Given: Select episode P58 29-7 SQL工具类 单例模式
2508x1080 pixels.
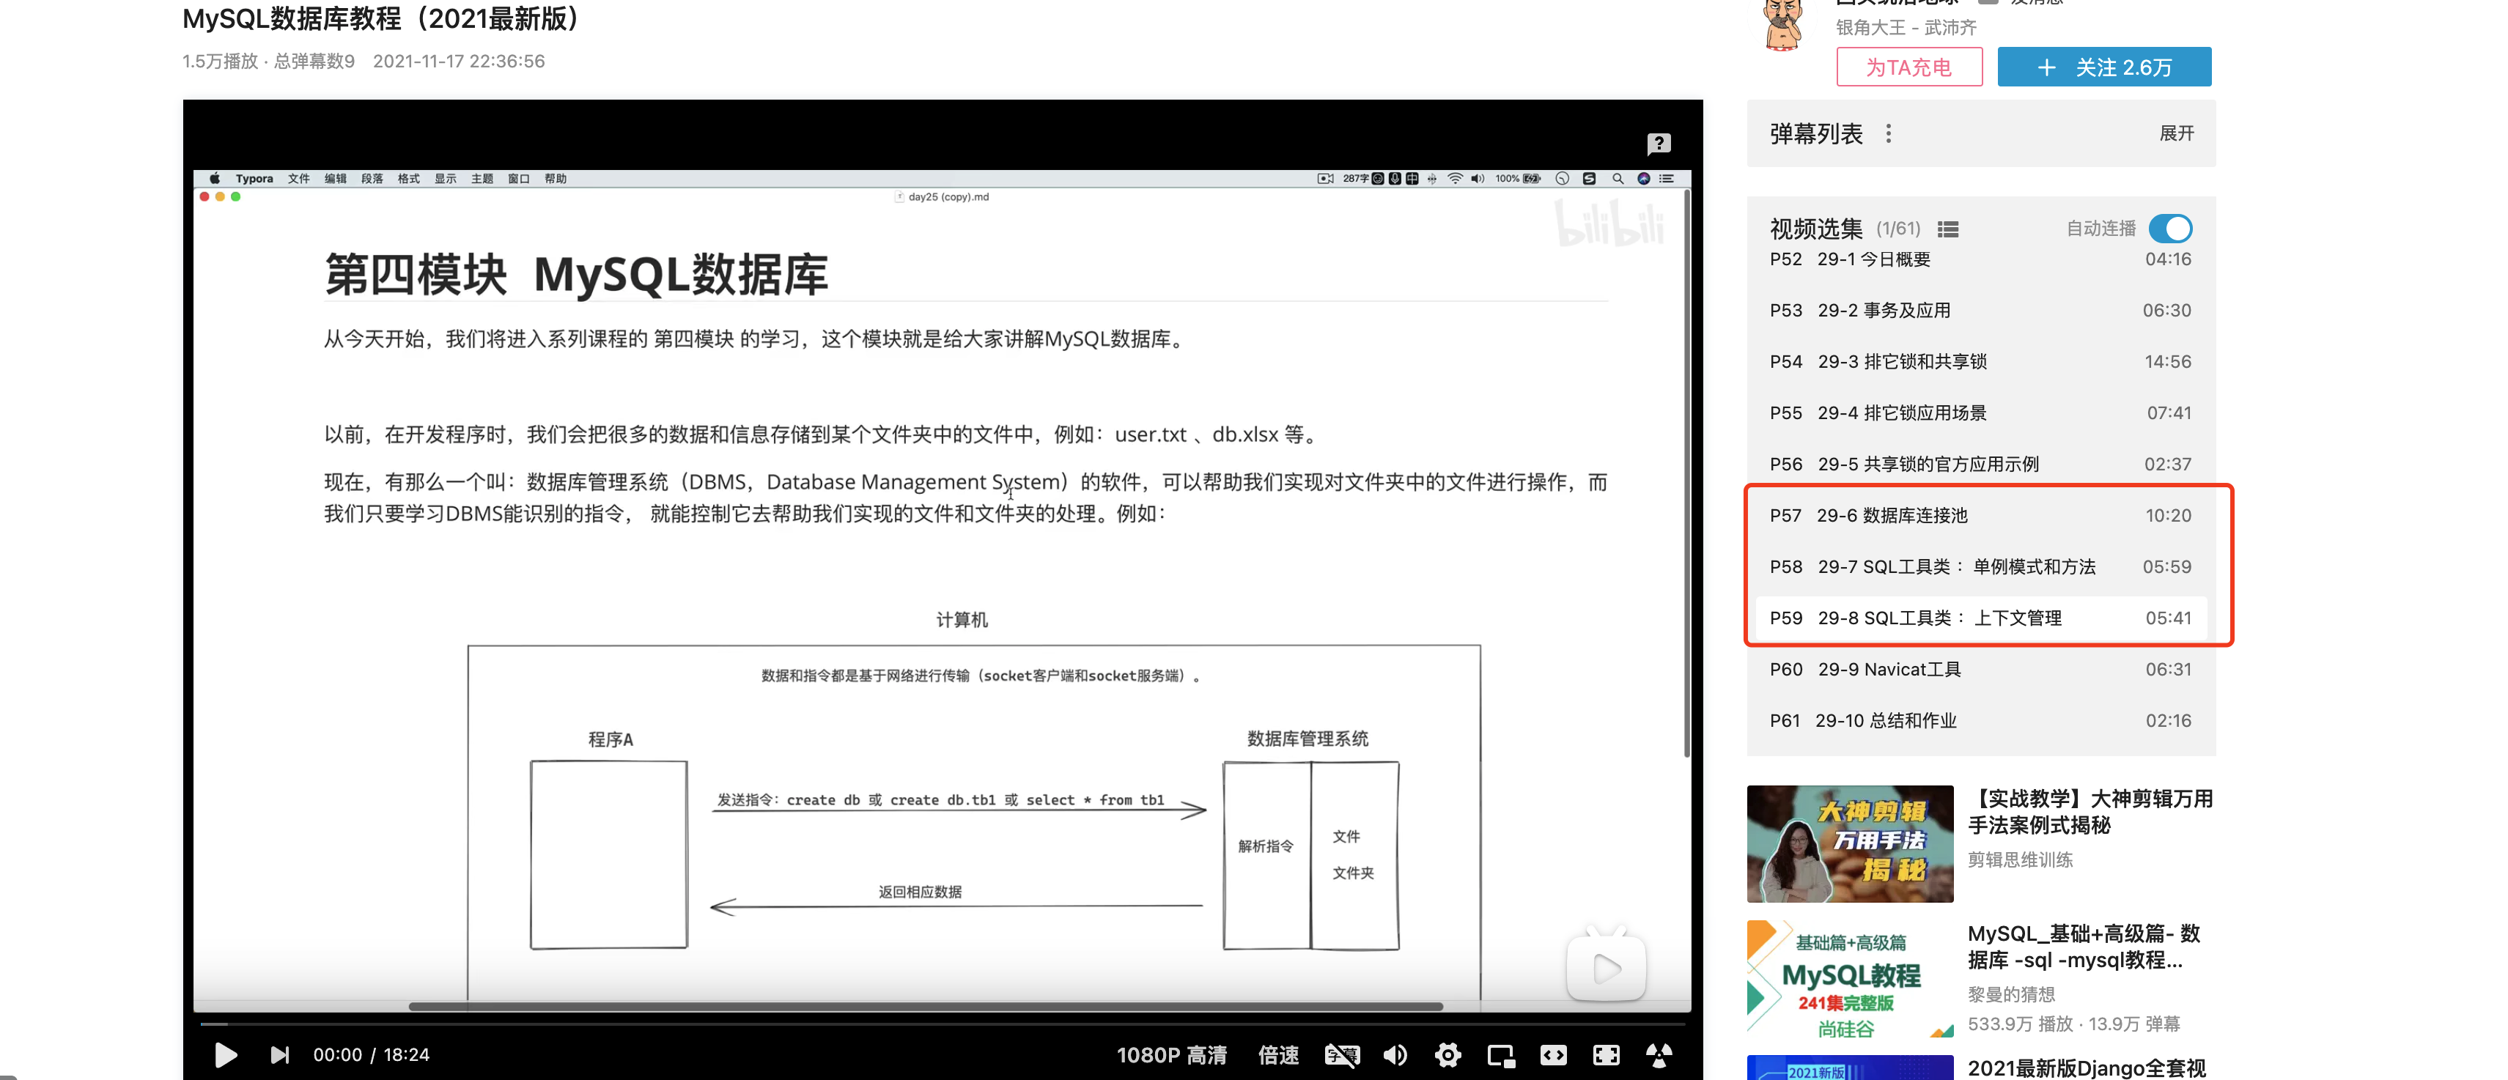Looking at the screenshot, I should pyautogui.click(x=1980, y=567).
